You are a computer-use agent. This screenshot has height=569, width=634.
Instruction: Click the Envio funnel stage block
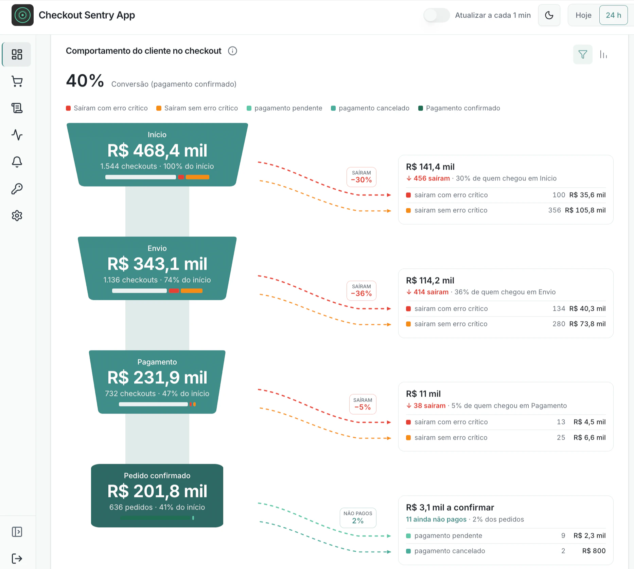(157, 268)
